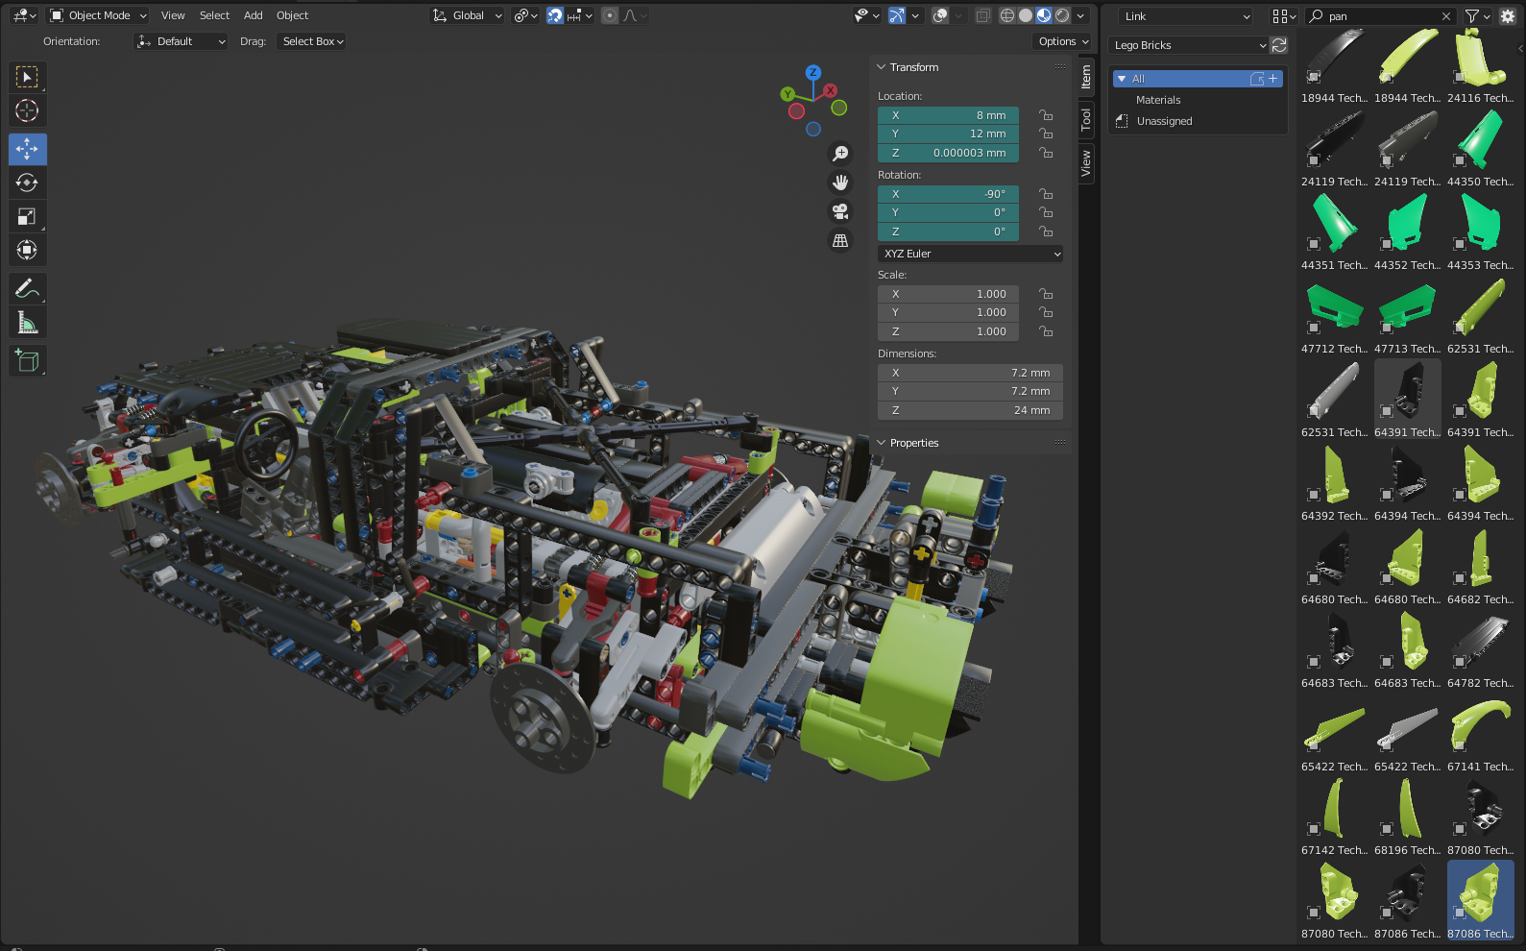
Task: Open the View menu
Action: [x=173, y=15]
